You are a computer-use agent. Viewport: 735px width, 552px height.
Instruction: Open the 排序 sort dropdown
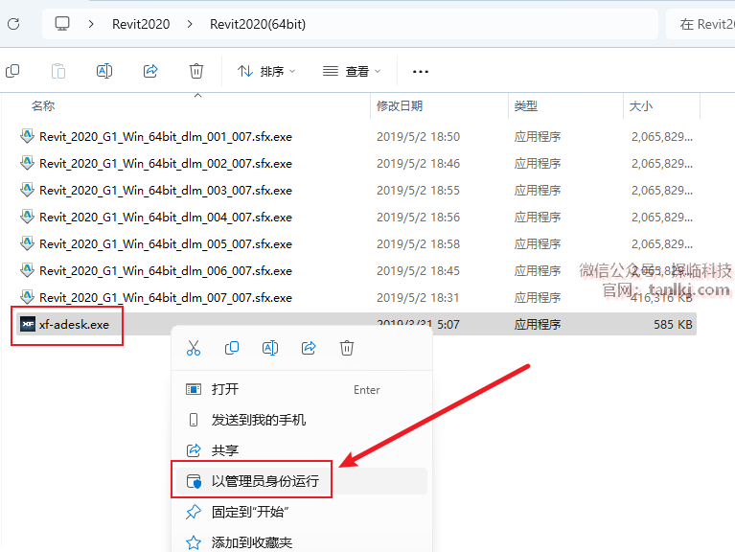click(x=266, y=71)
